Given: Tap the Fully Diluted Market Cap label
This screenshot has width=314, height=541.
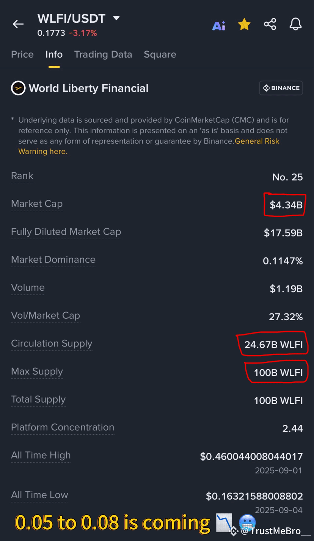Looking at the screenshot, I should tap(66, 232).
